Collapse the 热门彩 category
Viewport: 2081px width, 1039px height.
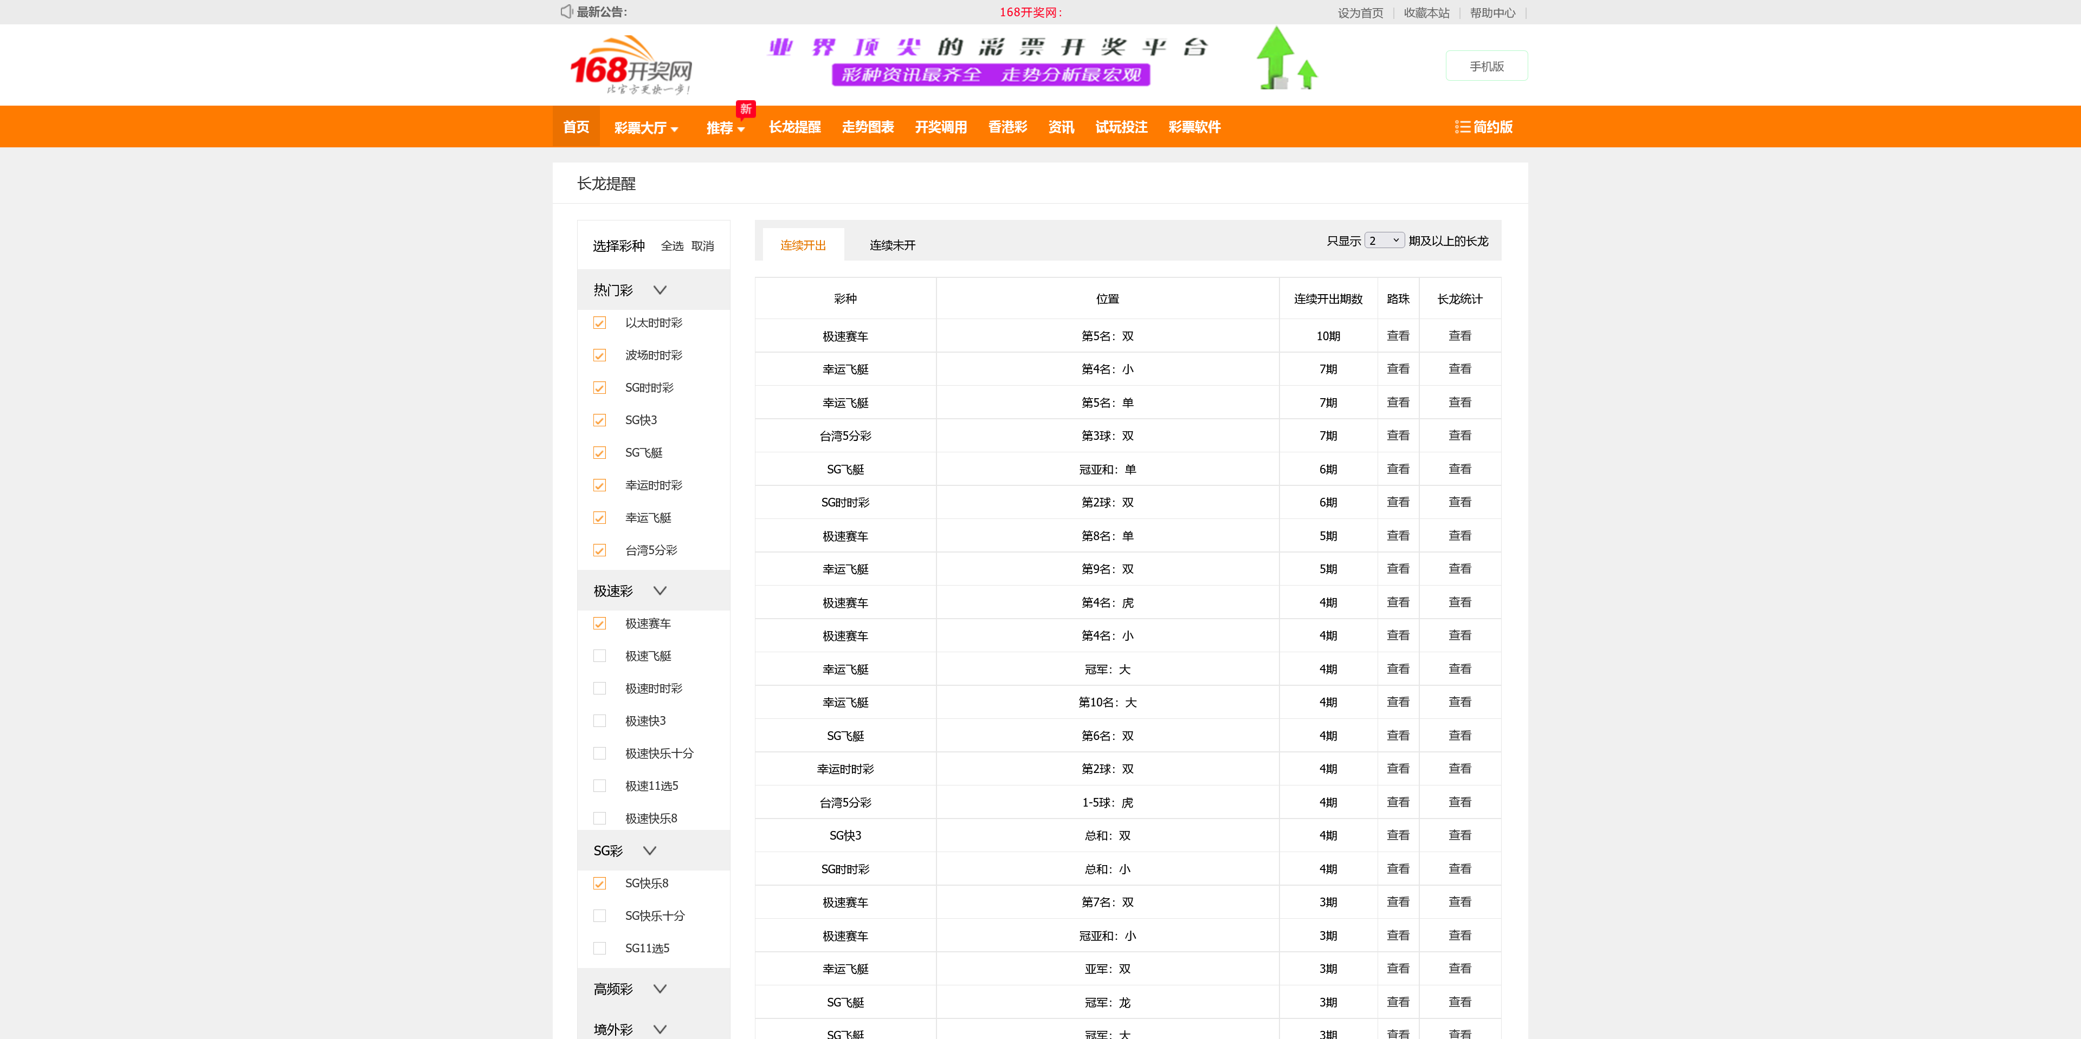pos(660,289)
